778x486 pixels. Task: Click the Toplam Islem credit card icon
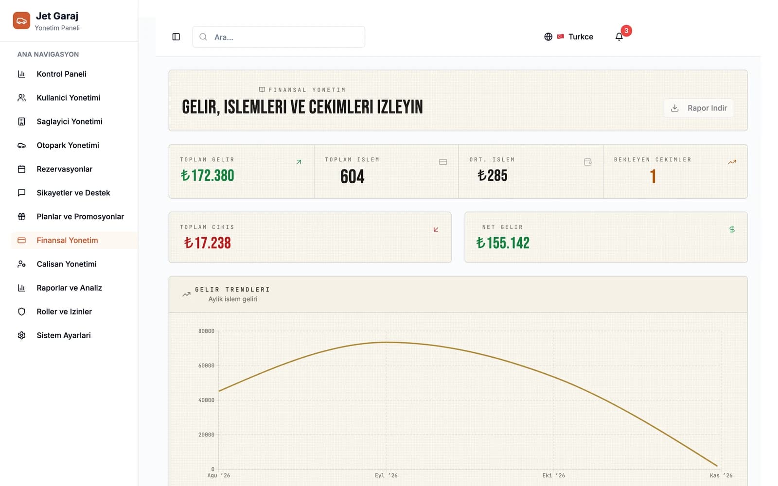click(x=443, y=162)
